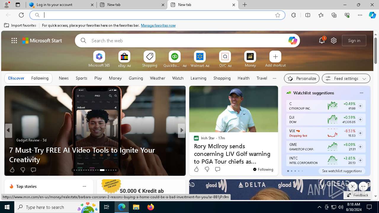The height and width of the screenshot is (213, 379).
Task: Add VIX to the watchlist
Action: (x=360, y=133)
